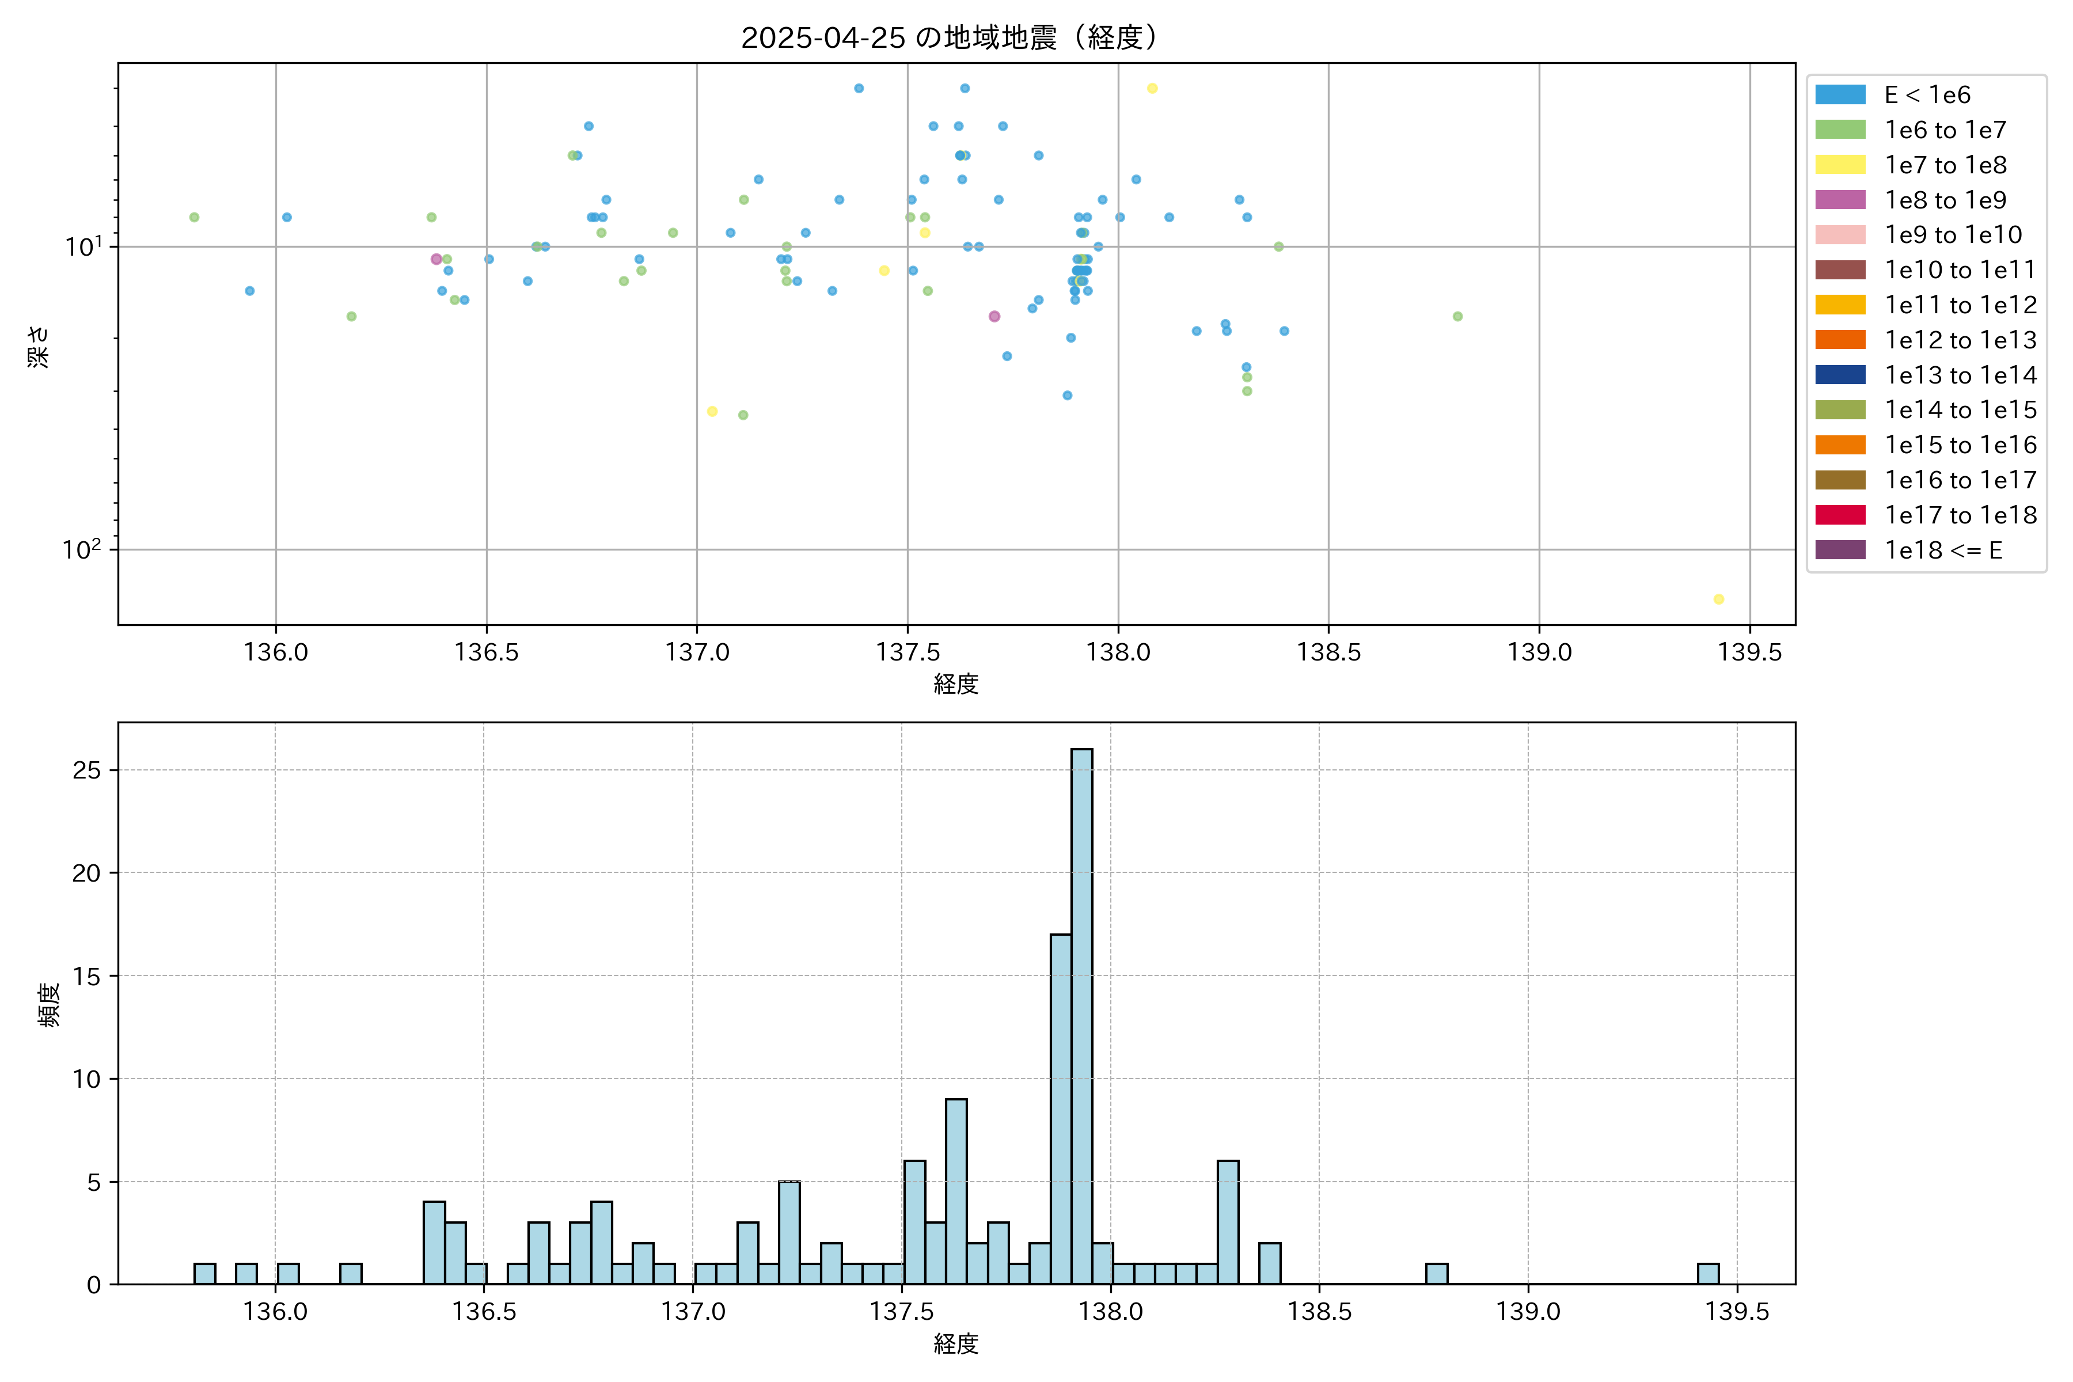Click the yellow point at top near 138.1
Image resolution: width=2073 pixels, height=1382 pixels.
click(1152, 88)
